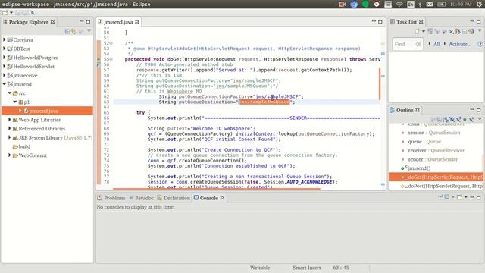Toggle Hide Completed Tasks in Task List
The image size is (485, 273).
tap(451, 31)
